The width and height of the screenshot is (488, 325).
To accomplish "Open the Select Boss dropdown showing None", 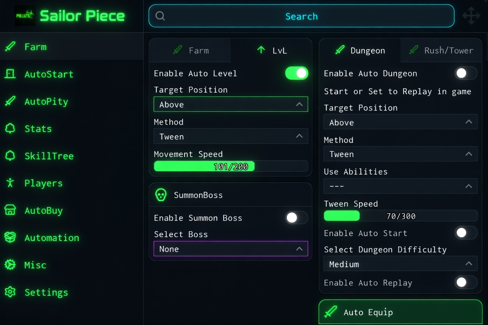I will 231,249.
